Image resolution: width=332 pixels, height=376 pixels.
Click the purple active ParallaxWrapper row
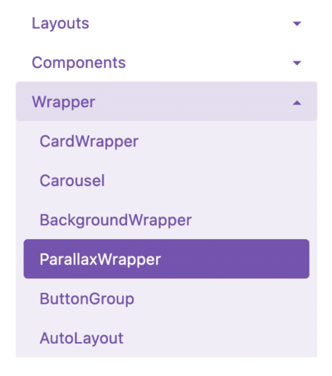click(166, 259)
